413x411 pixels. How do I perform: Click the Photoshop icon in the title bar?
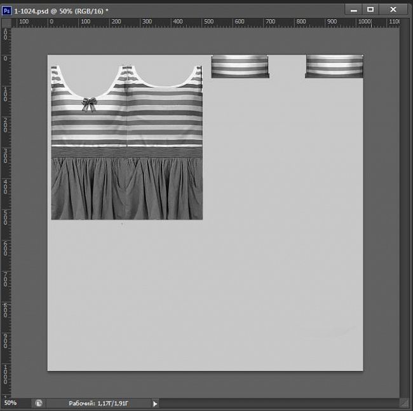point(7,10)
